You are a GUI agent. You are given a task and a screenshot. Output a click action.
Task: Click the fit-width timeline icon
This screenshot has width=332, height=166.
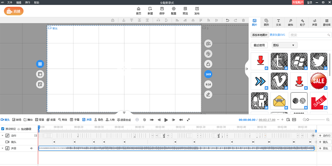point(294,120)
